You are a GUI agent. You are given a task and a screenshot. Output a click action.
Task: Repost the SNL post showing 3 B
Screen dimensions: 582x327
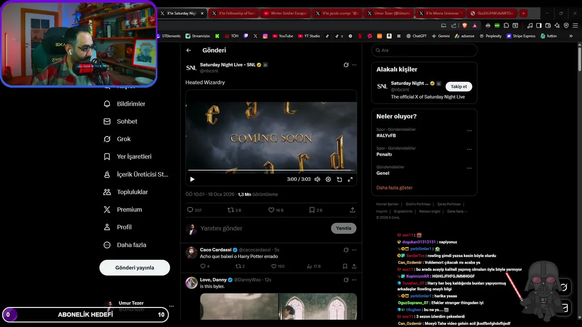pyautogui.click(x=234, y=210)
